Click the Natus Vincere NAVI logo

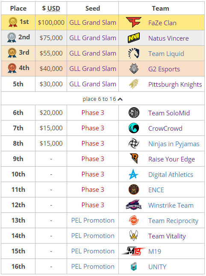pyautogui.click(x=134, y=38)
